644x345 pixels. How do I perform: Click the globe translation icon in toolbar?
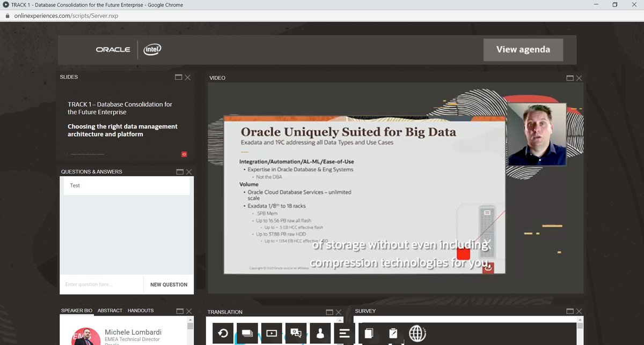418,333
